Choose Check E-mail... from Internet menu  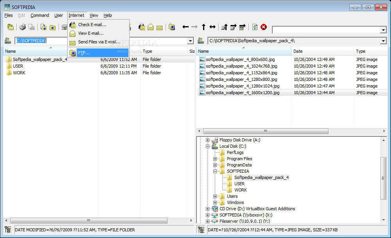(x=98, y=25)
